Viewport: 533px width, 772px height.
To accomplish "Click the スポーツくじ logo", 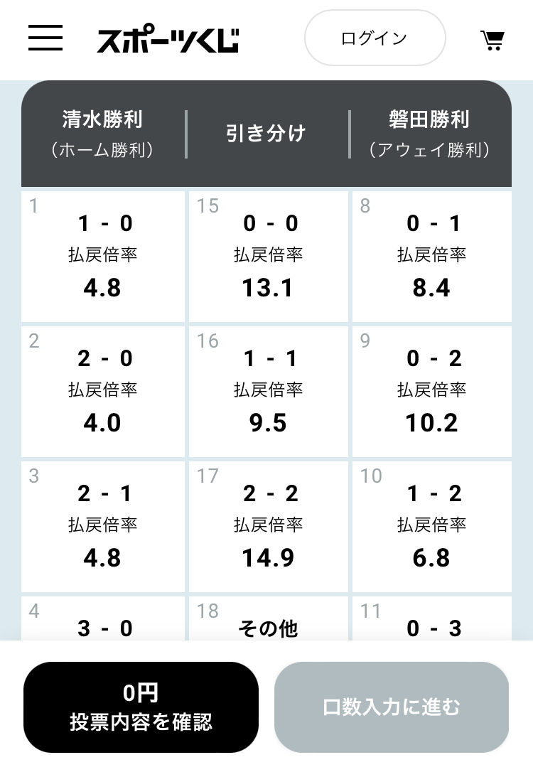I will [168, 39].
